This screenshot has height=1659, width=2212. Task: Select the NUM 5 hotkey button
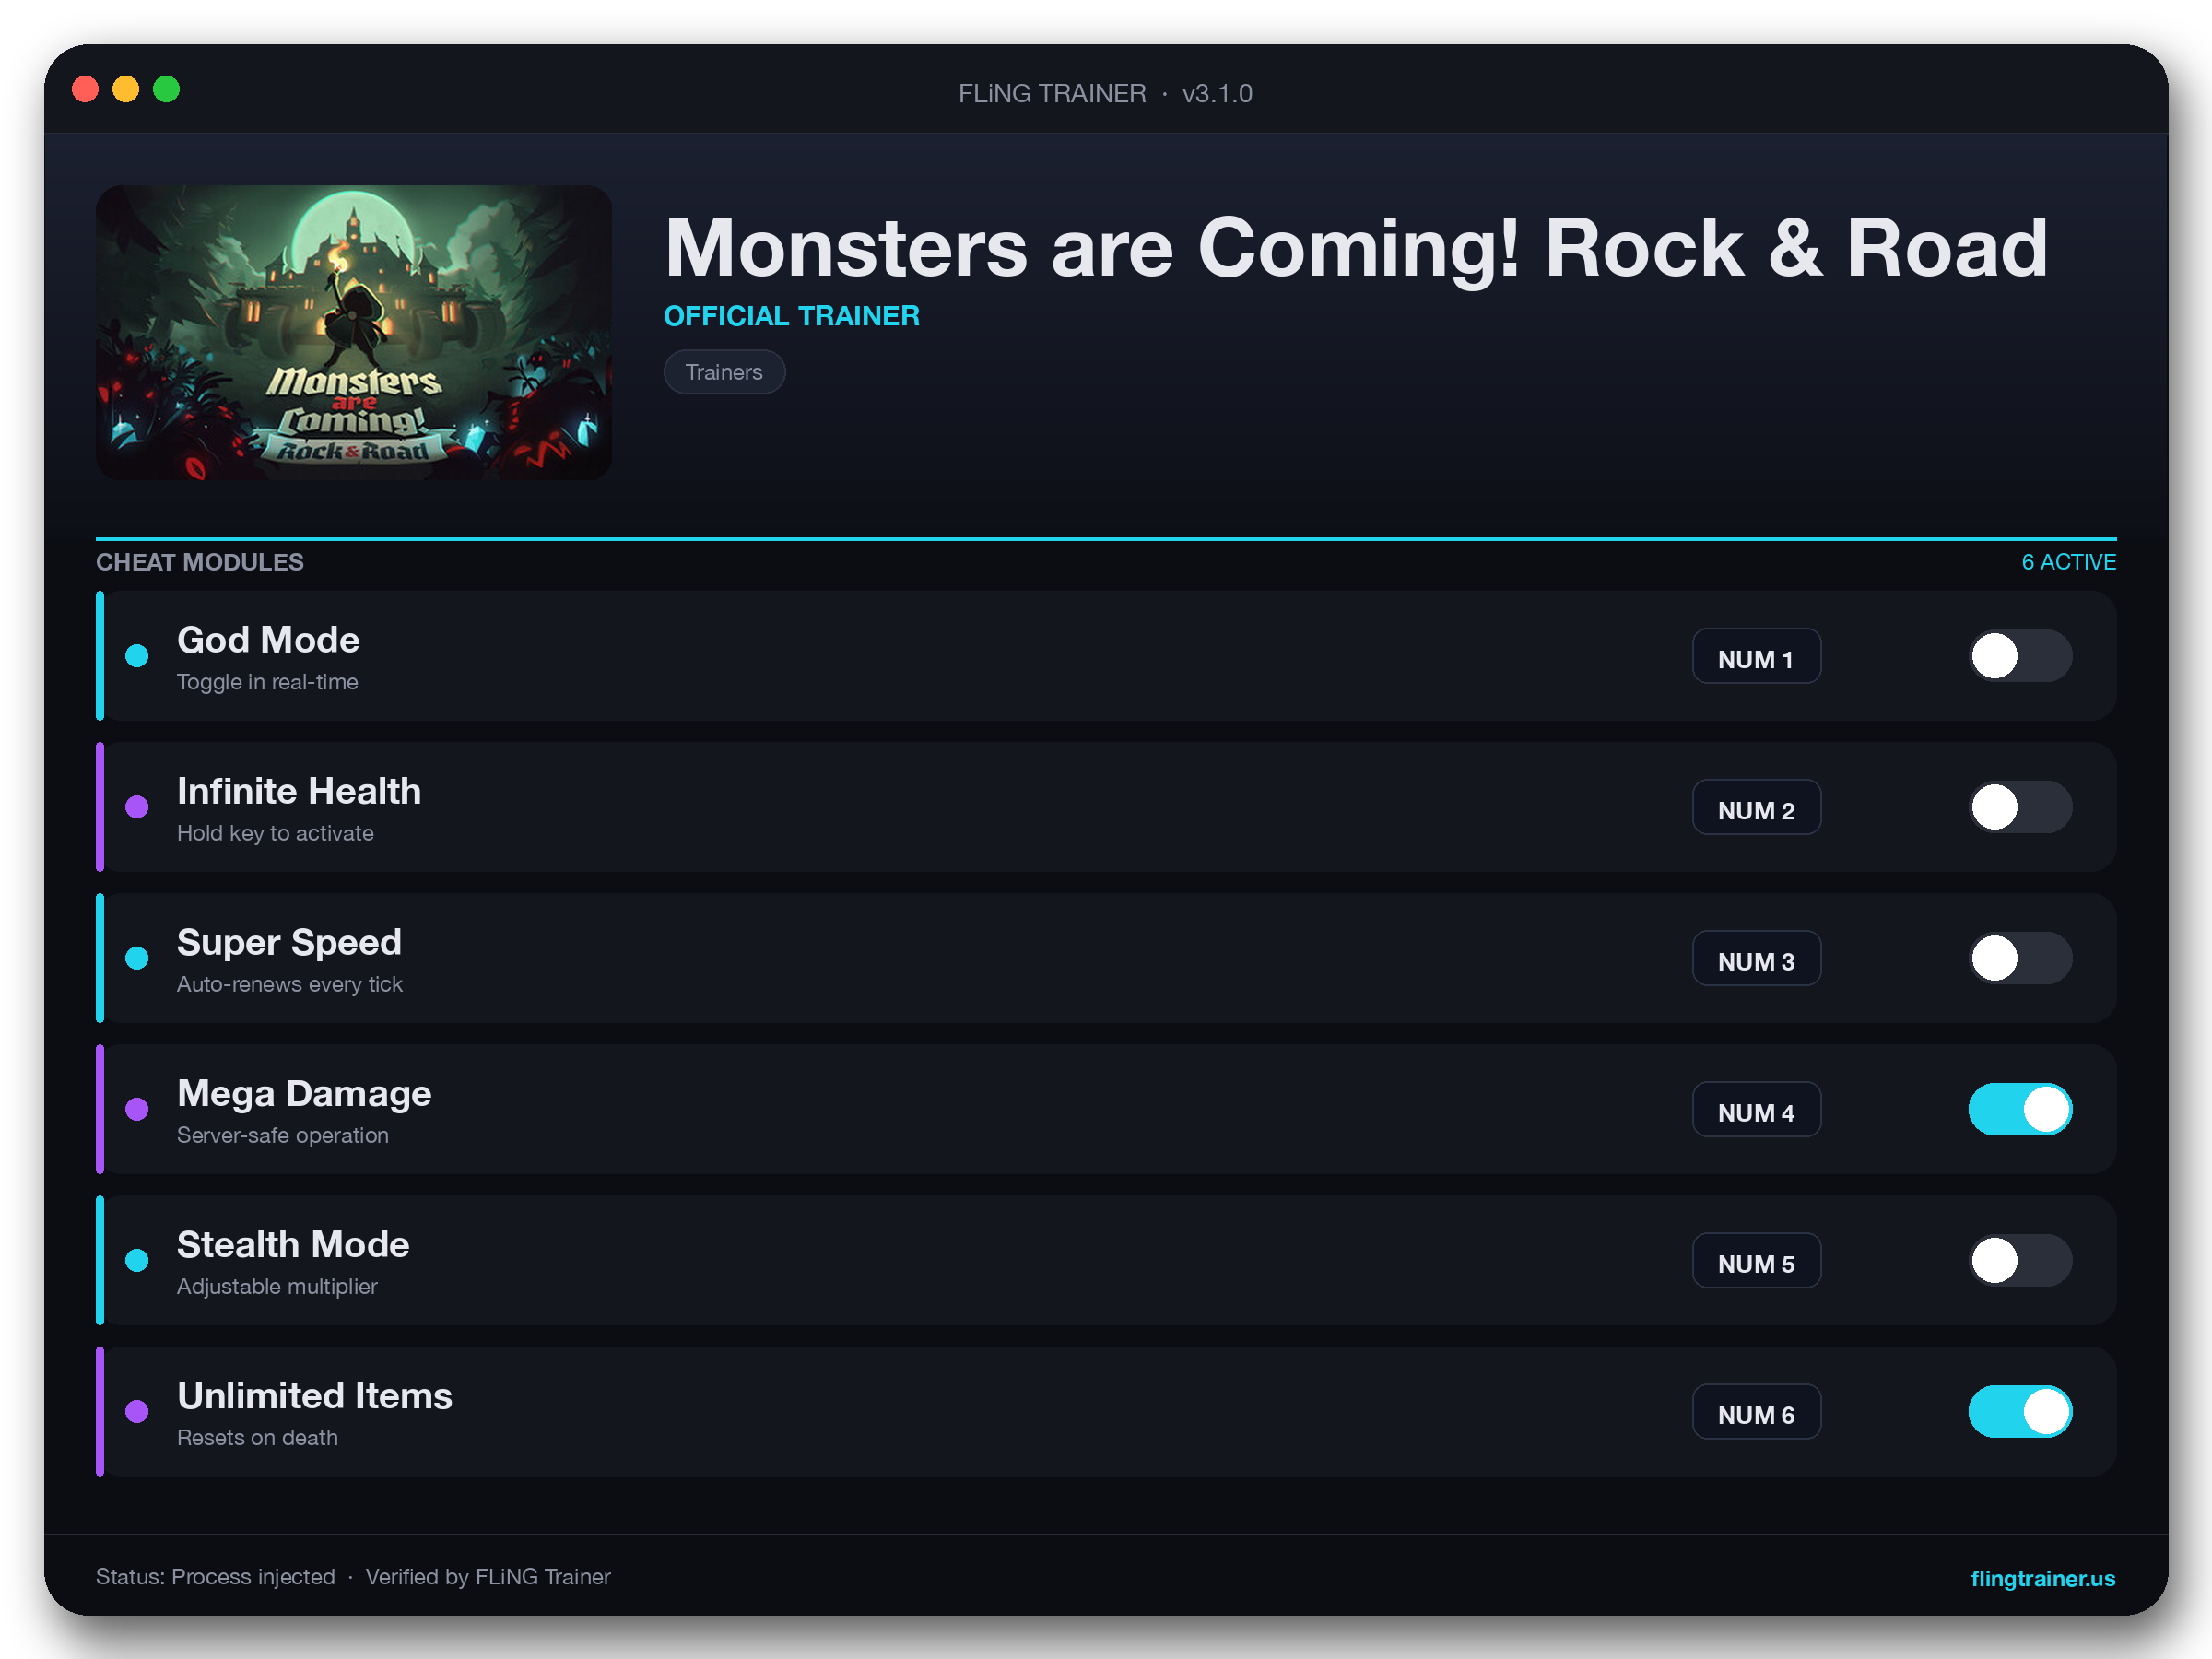point(1756,1260)
